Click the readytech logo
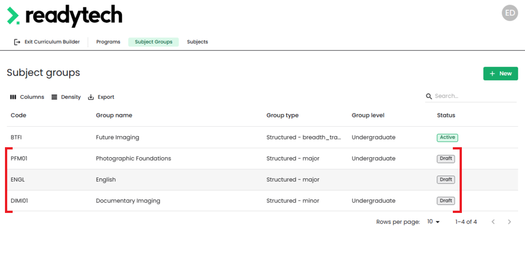 pyautogui.click(x=64, y=16)
